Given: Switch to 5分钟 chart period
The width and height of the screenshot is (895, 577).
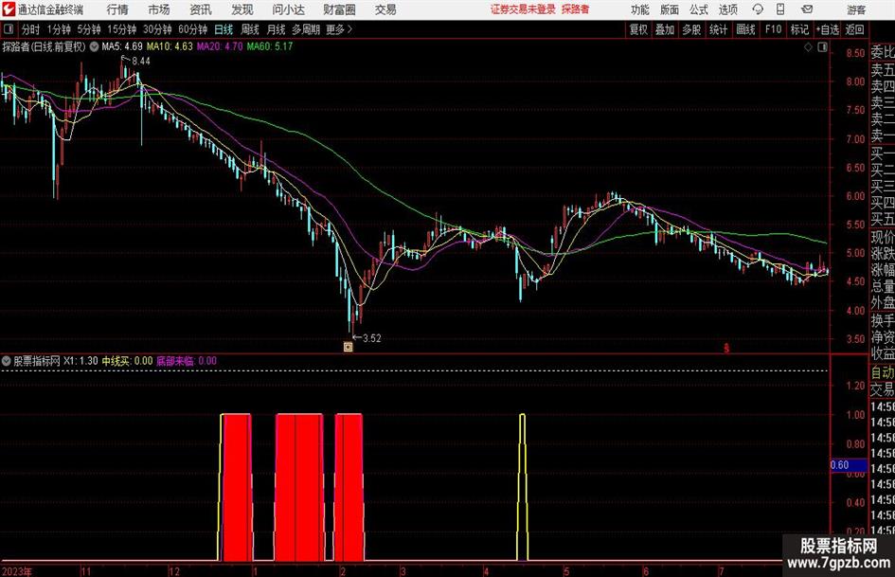Looking at the screenshot, I should (x=89, y=29).
